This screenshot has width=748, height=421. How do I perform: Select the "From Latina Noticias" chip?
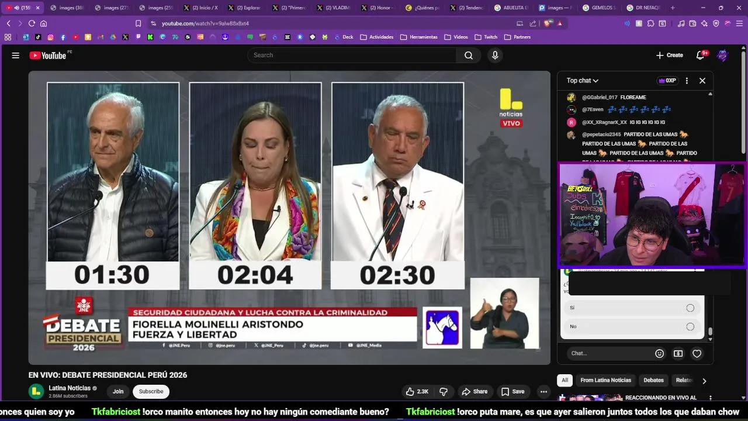pyautogui.click(x=605, y=380)
